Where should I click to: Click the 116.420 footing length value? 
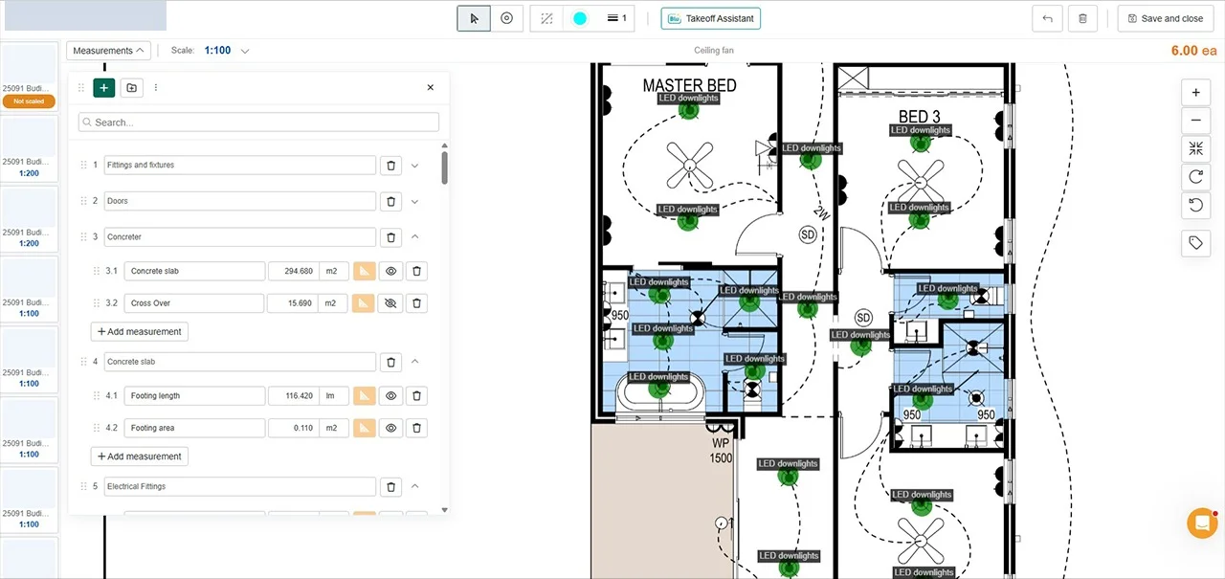click(x=293, y=396)
